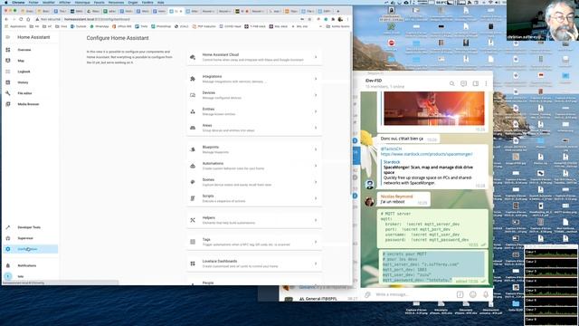The image size is (579, 326).
Task: Record a voice message in Telegram
Action: [486, 294]
